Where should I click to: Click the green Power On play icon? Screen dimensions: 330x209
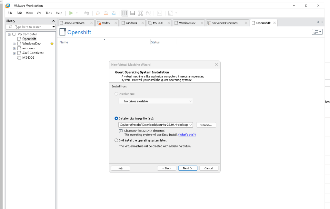(x=71, y=13)
